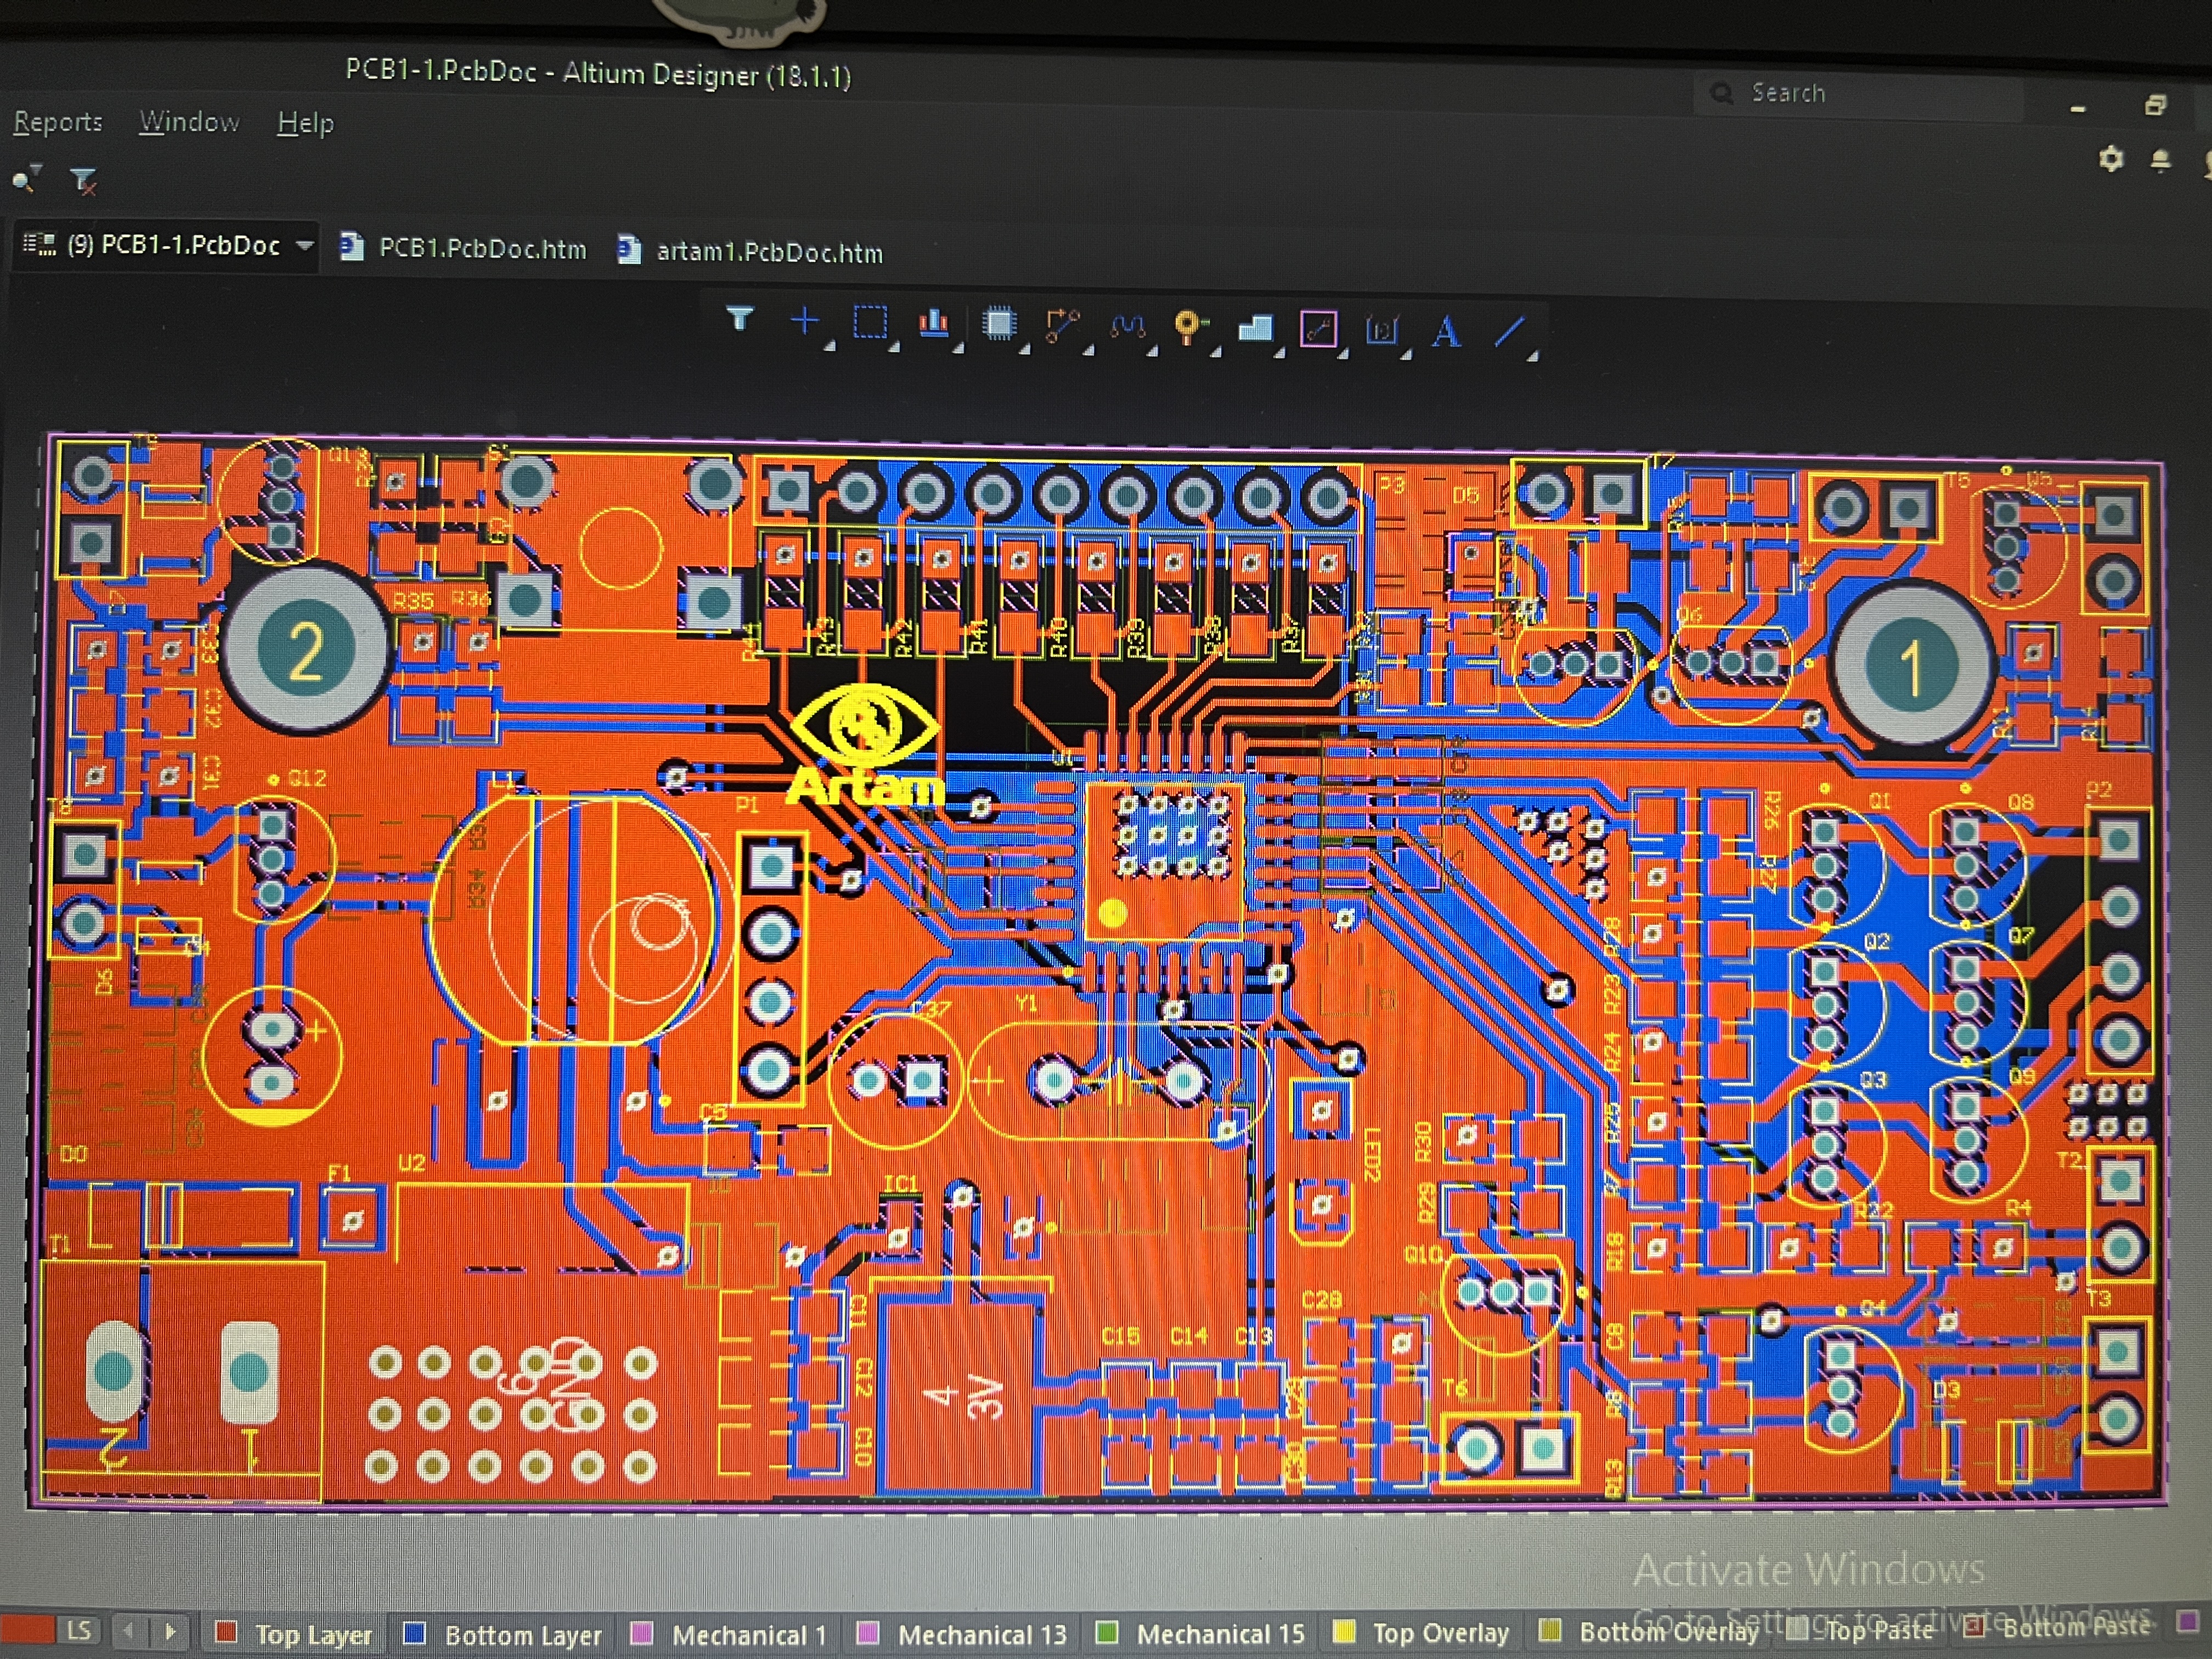Select the Selection Filter funnel icon
The height and width of the screenshot is (1659, 2212).
point(739,320)
